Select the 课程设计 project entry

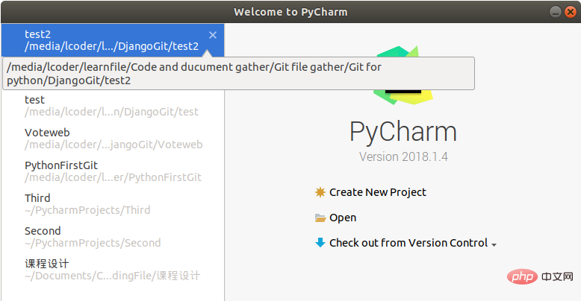[x=112, y=270]
